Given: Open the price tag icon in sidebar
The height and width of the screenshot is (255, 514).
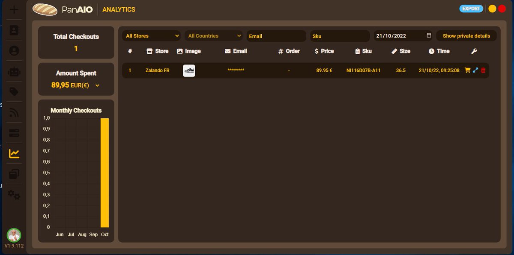Looking at the screenshot, I should 14,92.
